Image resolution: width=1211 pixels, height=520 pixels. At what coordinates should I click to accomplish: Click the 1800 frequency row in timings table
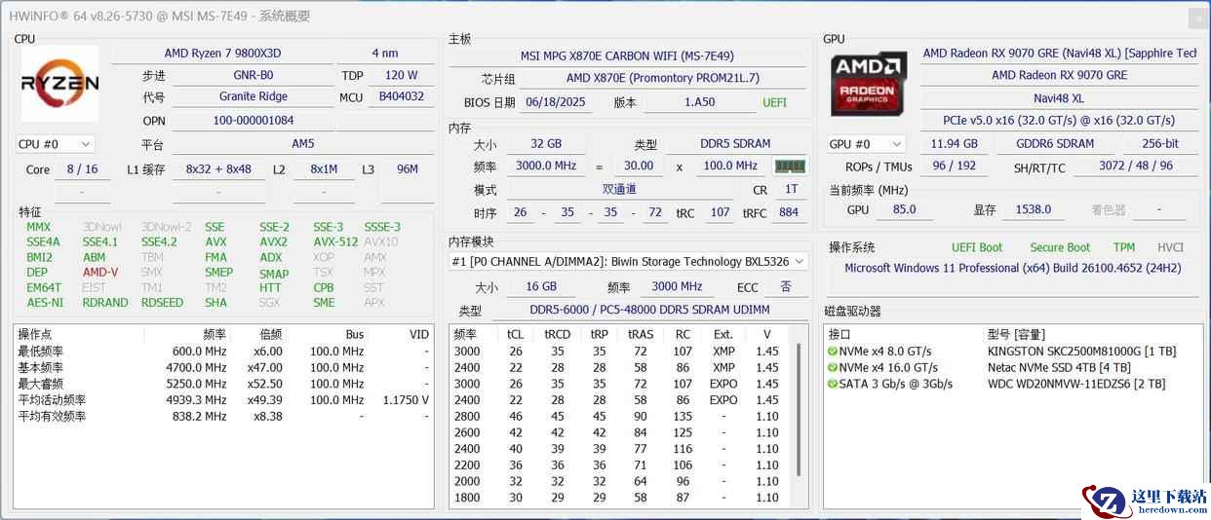click(x=622, y=498)
